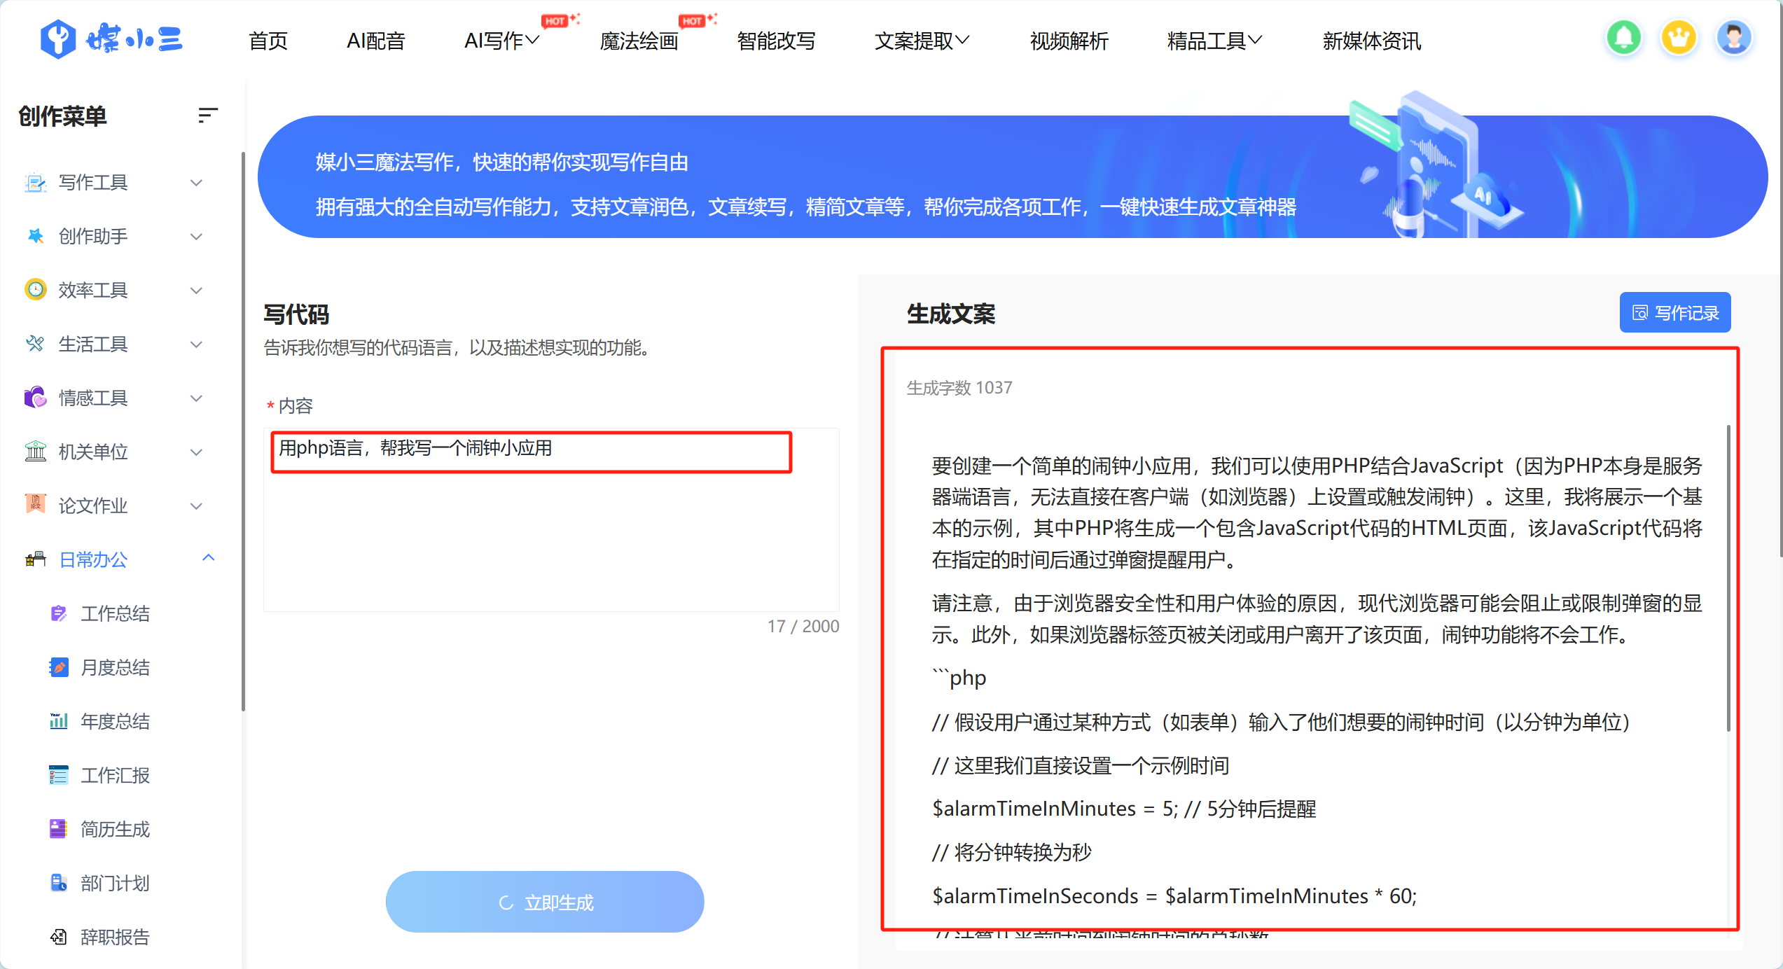Image resolution: width=1783 pixels, height=969 pixels.
Task: Go to 首页 in top navigation
Action: [268, 41]
